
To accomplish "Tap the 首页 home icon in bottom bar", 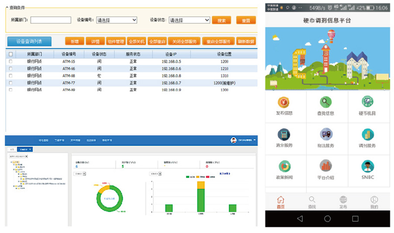I will 280,200.
